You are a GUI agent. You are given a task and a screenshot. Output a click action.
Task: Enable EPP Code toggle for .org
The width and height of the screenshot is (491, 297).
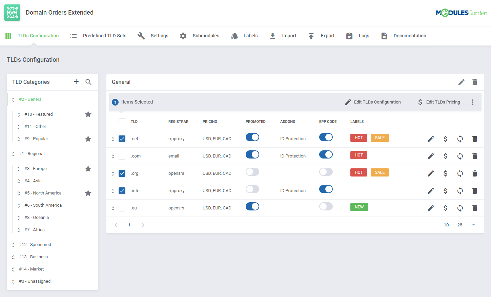[326, 172]
